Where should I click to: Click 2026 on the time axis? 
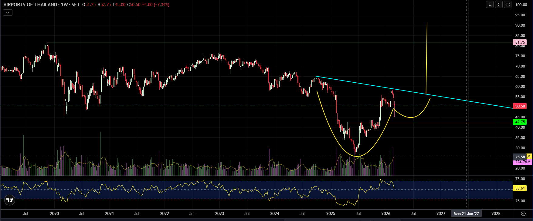tap(386, 213)
